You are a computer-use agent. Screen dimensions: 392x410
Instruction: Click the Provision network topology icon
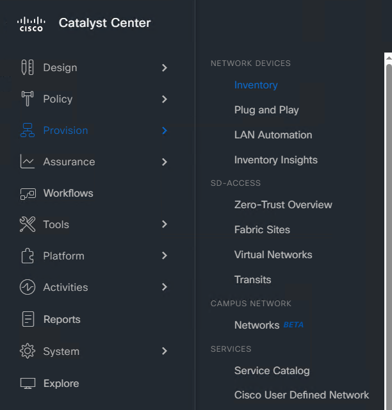tap(28, 130)
